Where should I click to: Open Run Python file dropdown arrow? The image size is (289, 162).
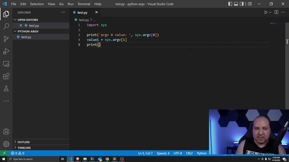point(270,12)
